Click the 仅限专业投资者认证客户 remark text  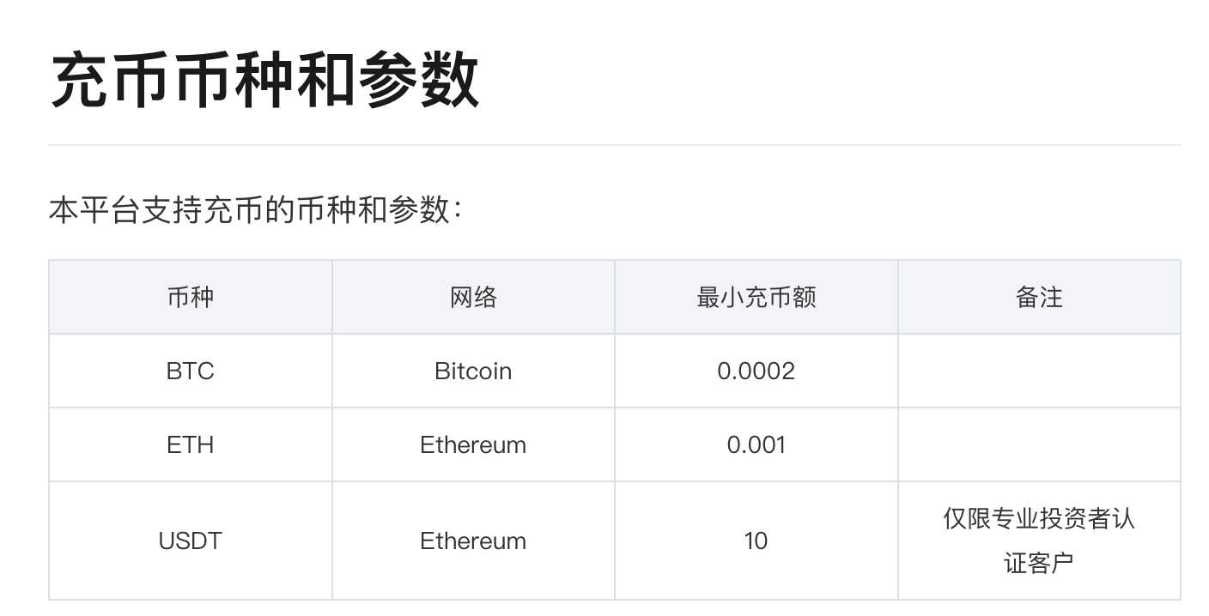click(1039, 541)
